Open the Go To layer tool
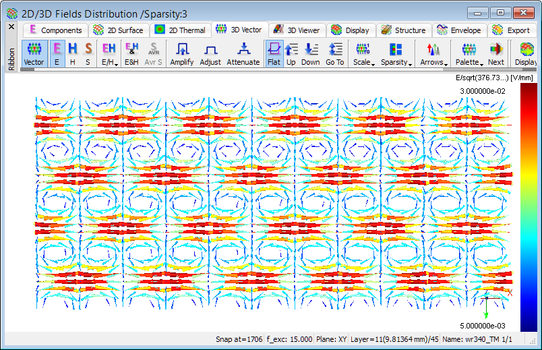 (x=334, y=53)
